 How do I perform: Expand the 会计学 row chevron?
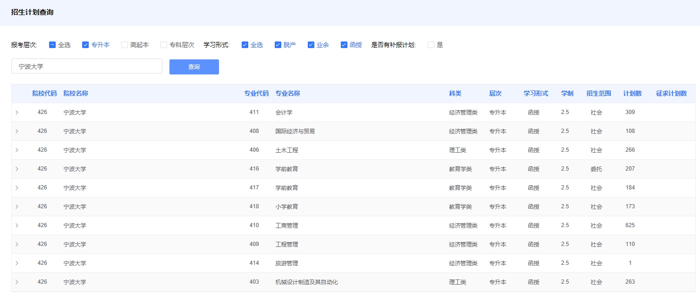(x=17, y=112)
